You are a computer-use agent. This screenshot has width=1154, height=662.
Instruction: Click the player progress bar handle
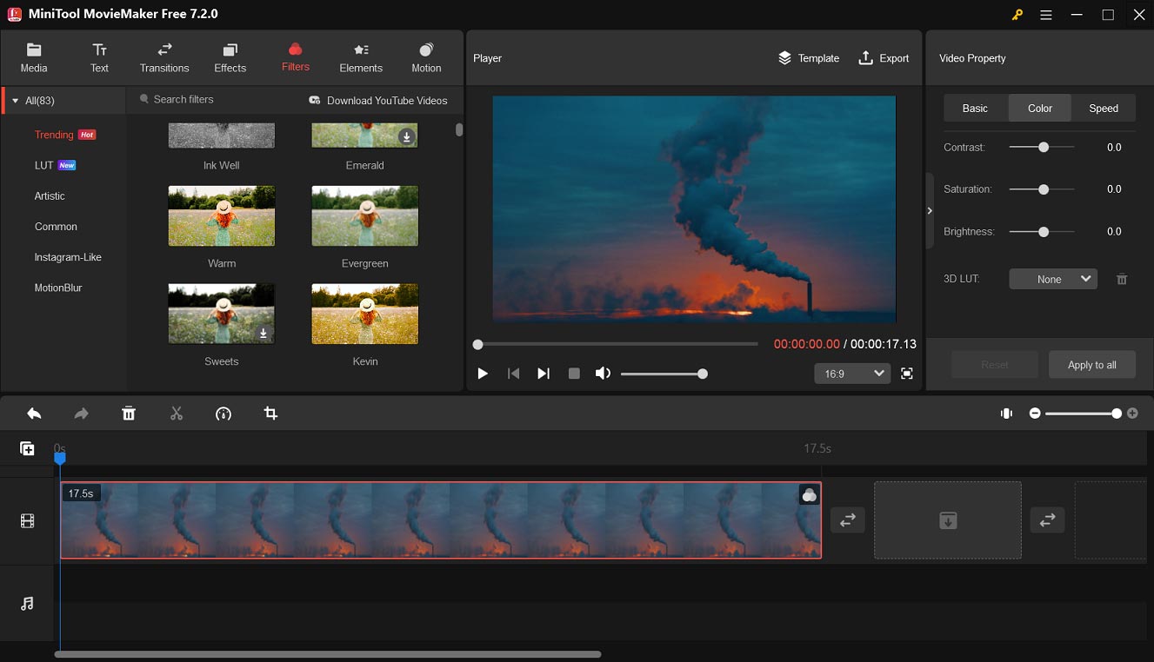pyautogui.click(x=477, y=345)
